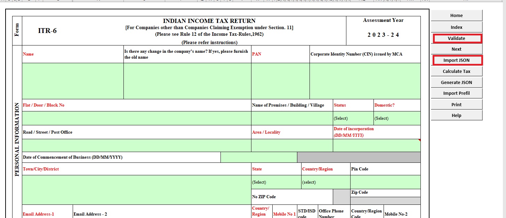The image size is (506, 218).
Task: Click the Validate button in the sidebar
Action: pos(456,38)
